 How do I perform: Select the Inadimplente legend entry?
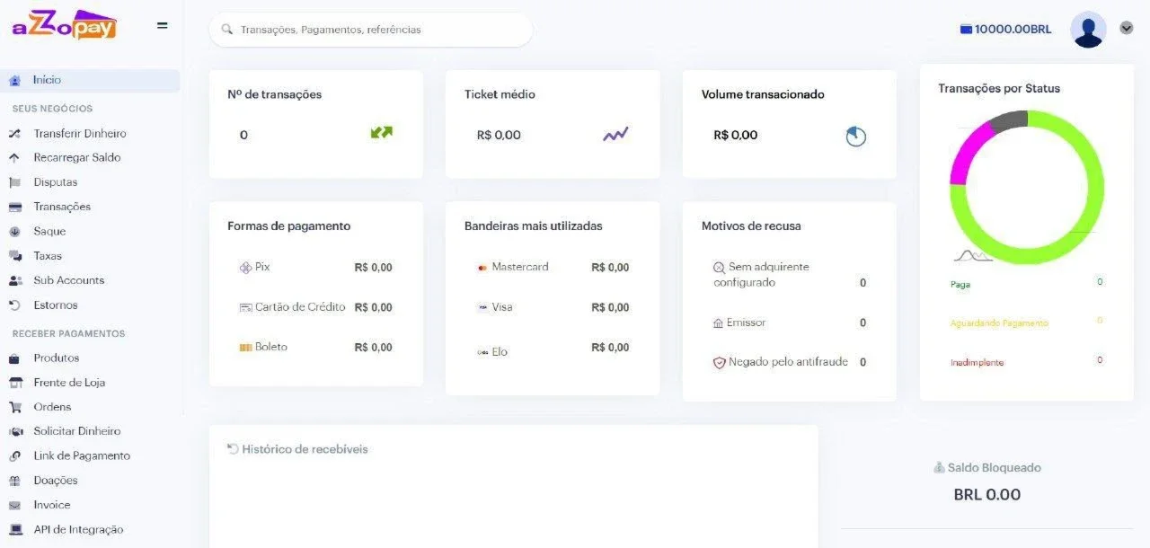click(x=977, y=363)
